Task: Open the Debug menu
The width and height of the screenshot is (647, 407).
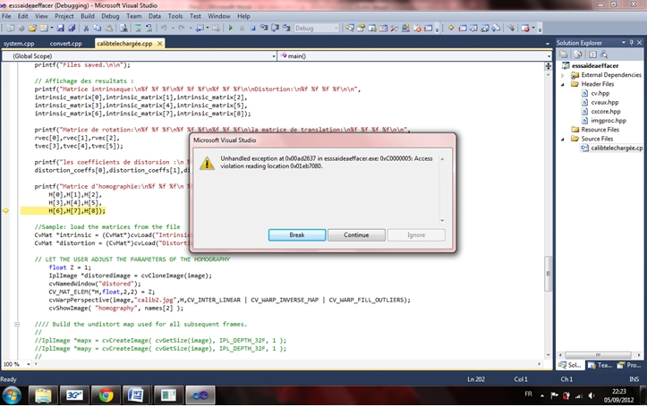Action: pos(110,16)
